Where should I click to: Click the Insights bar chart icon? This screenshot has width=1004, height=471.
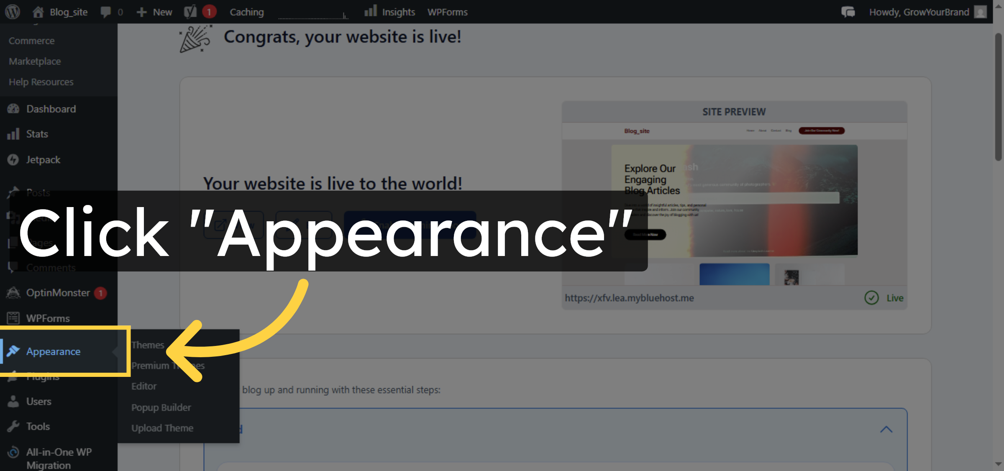click(371, 11)
